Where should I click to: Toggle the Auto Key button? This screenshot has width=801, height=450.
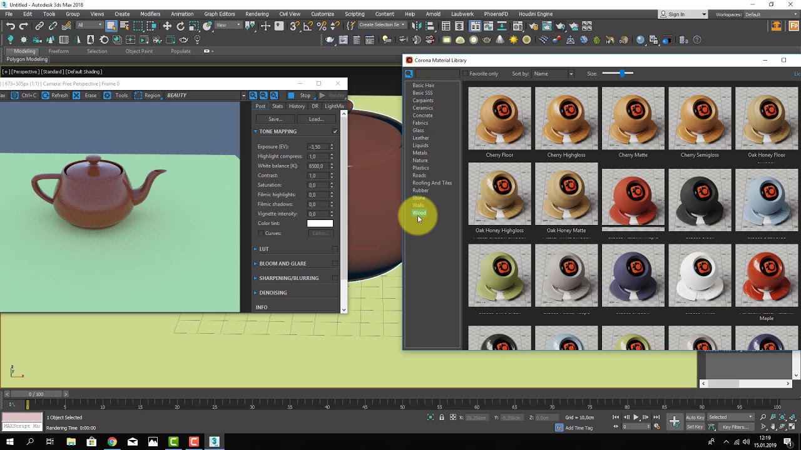click(695, 417)
